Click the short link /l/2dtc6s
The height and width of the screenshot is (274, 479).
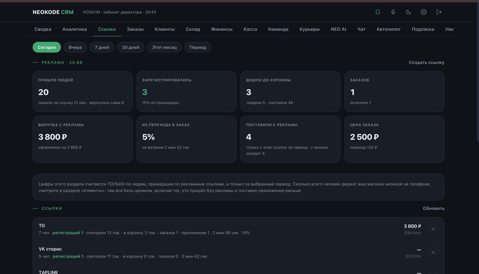point(413,256)
